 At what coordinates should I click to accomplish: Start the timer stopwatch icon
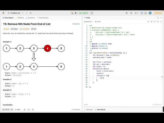click(142, 13)
